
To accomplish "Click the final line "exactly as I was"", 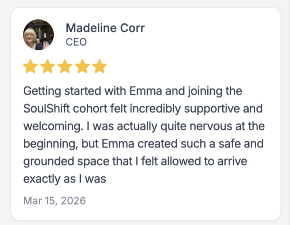I will [x=64, y=179].
